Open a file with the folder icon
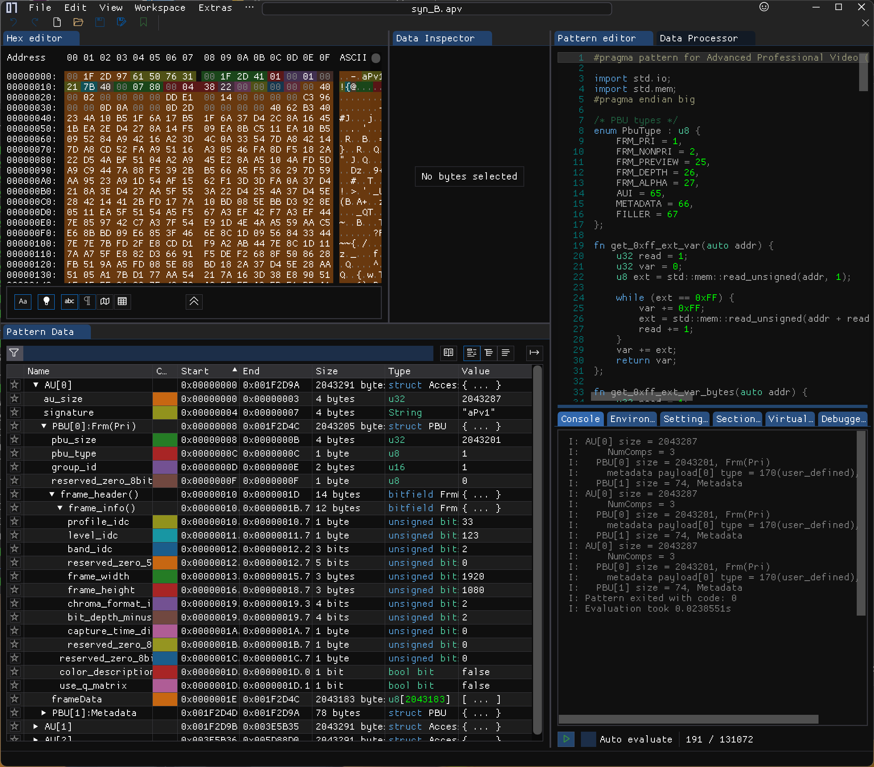This screenshot has width=874, height=767. pos(78,22)
